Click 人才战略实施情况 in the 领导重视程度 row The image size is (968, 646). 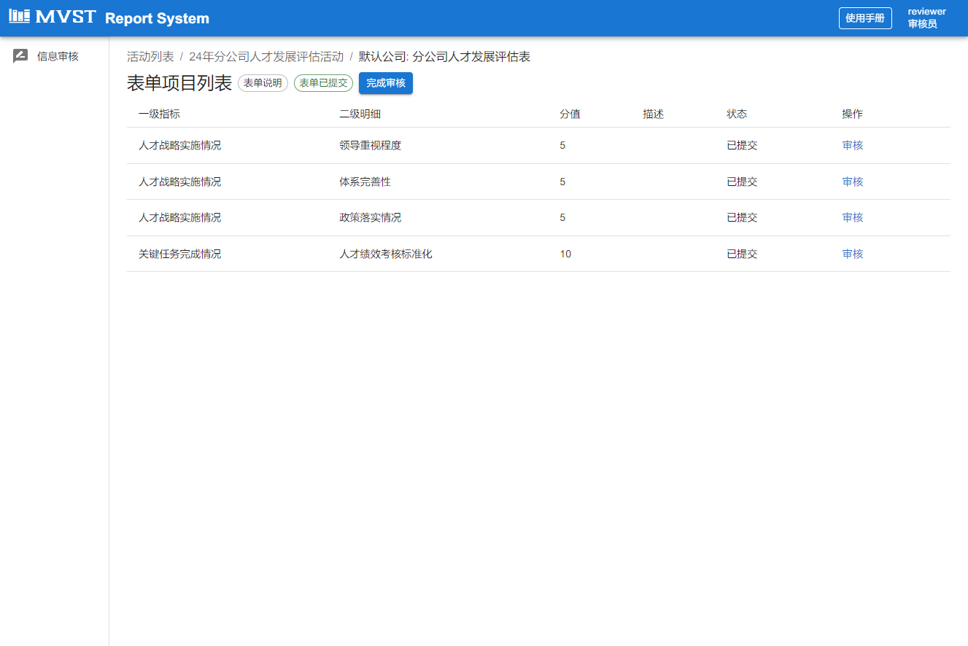pos(179,145)
